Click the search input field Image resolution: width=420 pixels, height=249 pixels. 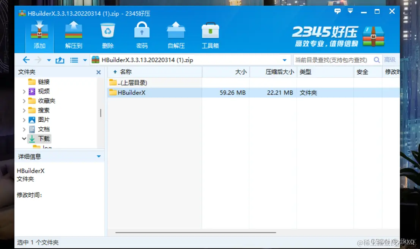click(332, 60)
